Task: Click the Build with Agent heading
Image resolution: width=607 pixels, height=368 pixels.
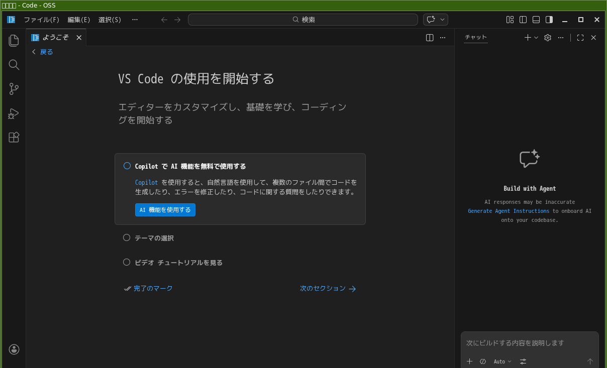Action: 530,189
